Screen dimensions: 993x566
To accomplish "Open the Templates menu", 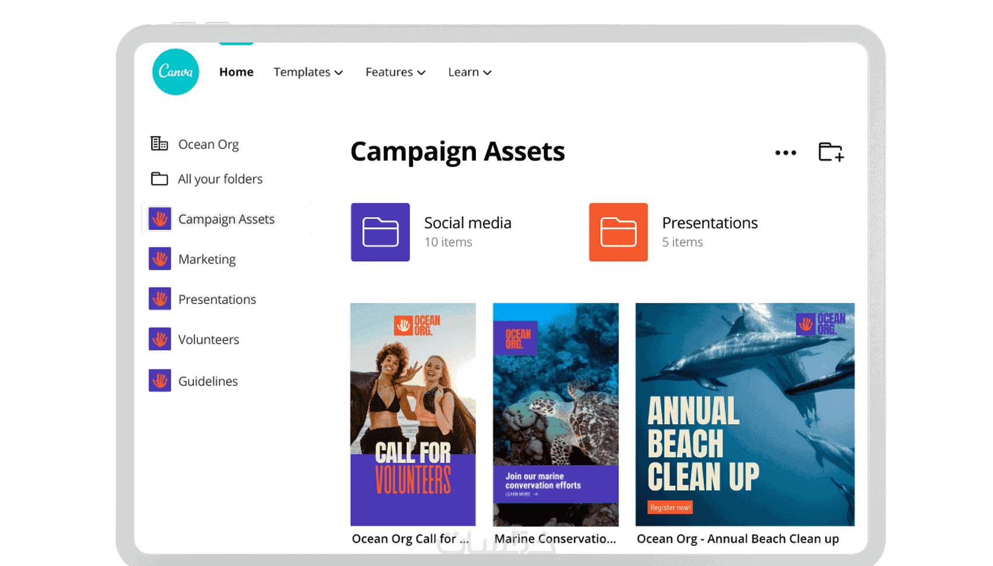I will coord(308,72).
